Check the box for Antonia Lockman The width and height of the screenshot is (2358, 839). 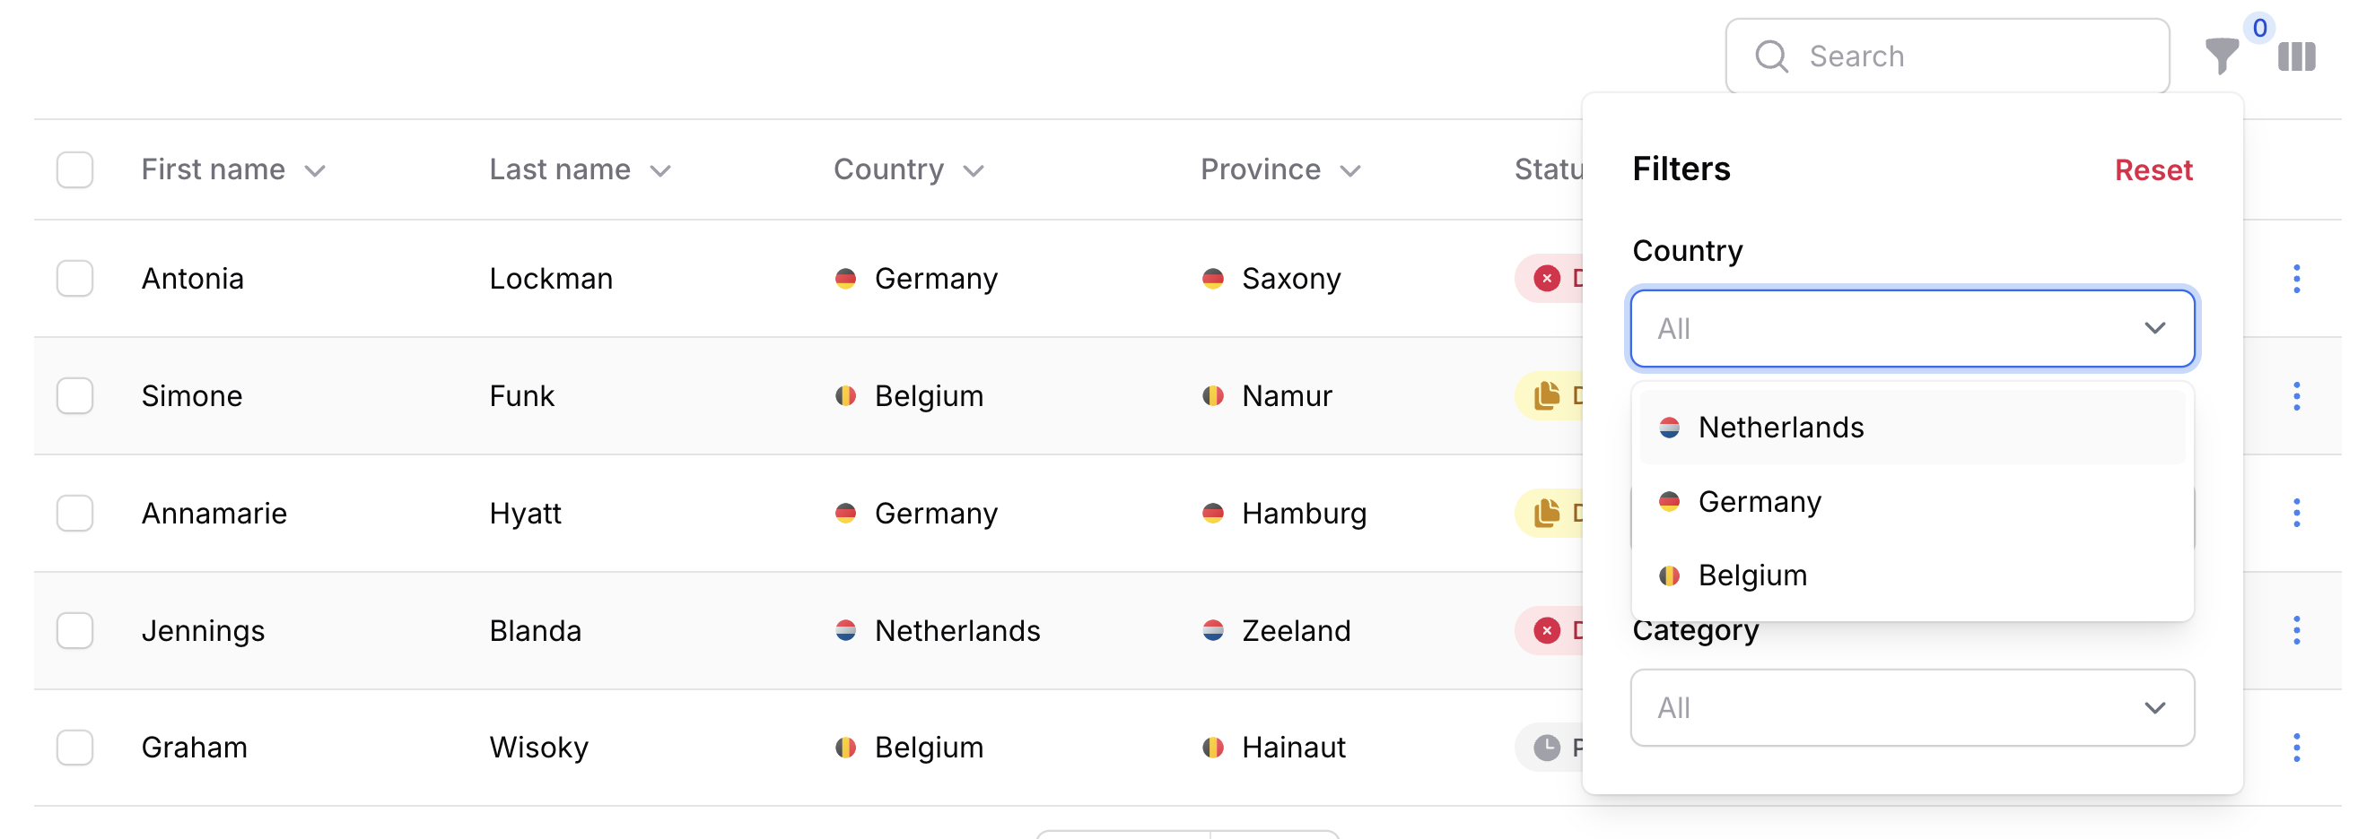coord(75,279)
